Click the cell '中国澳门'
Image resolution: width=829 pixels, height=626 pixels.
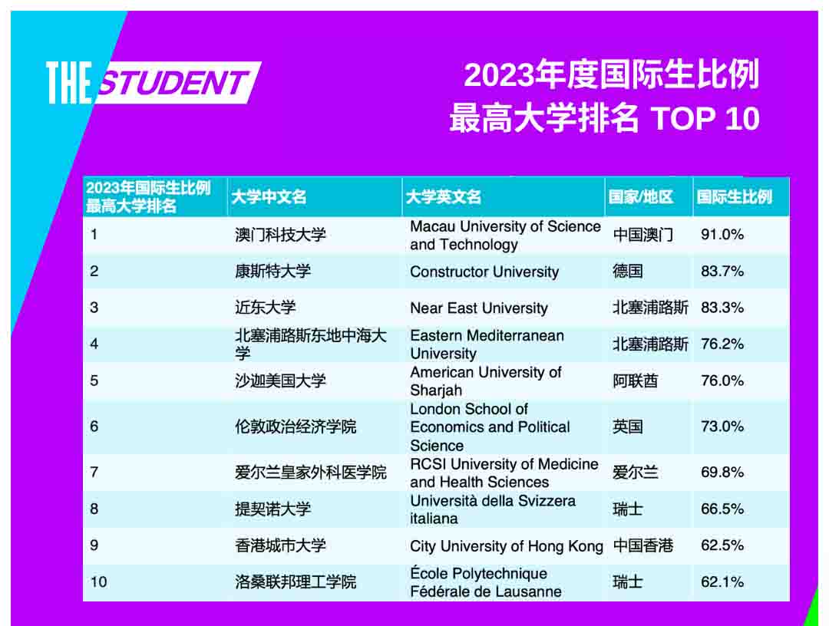pos(643,235)
